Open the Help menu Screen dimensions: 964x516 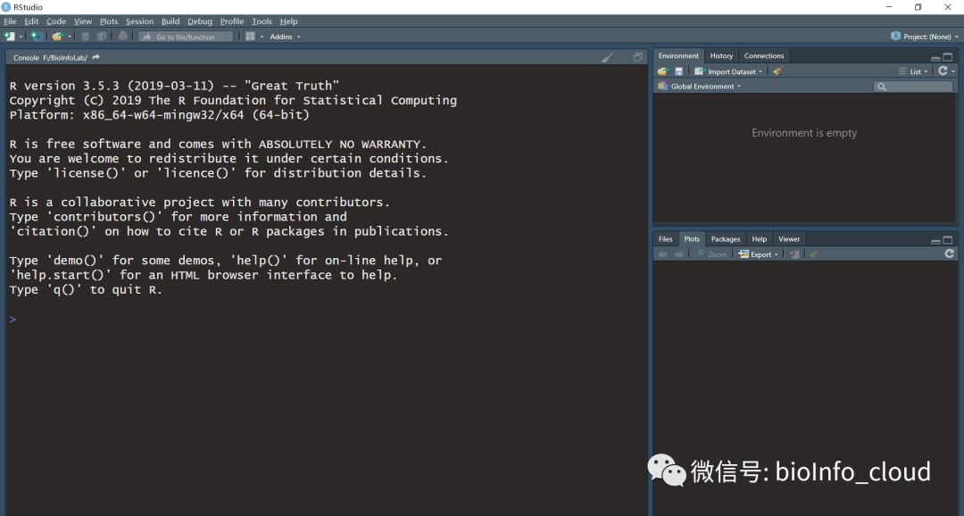click(x=288, y=21)
